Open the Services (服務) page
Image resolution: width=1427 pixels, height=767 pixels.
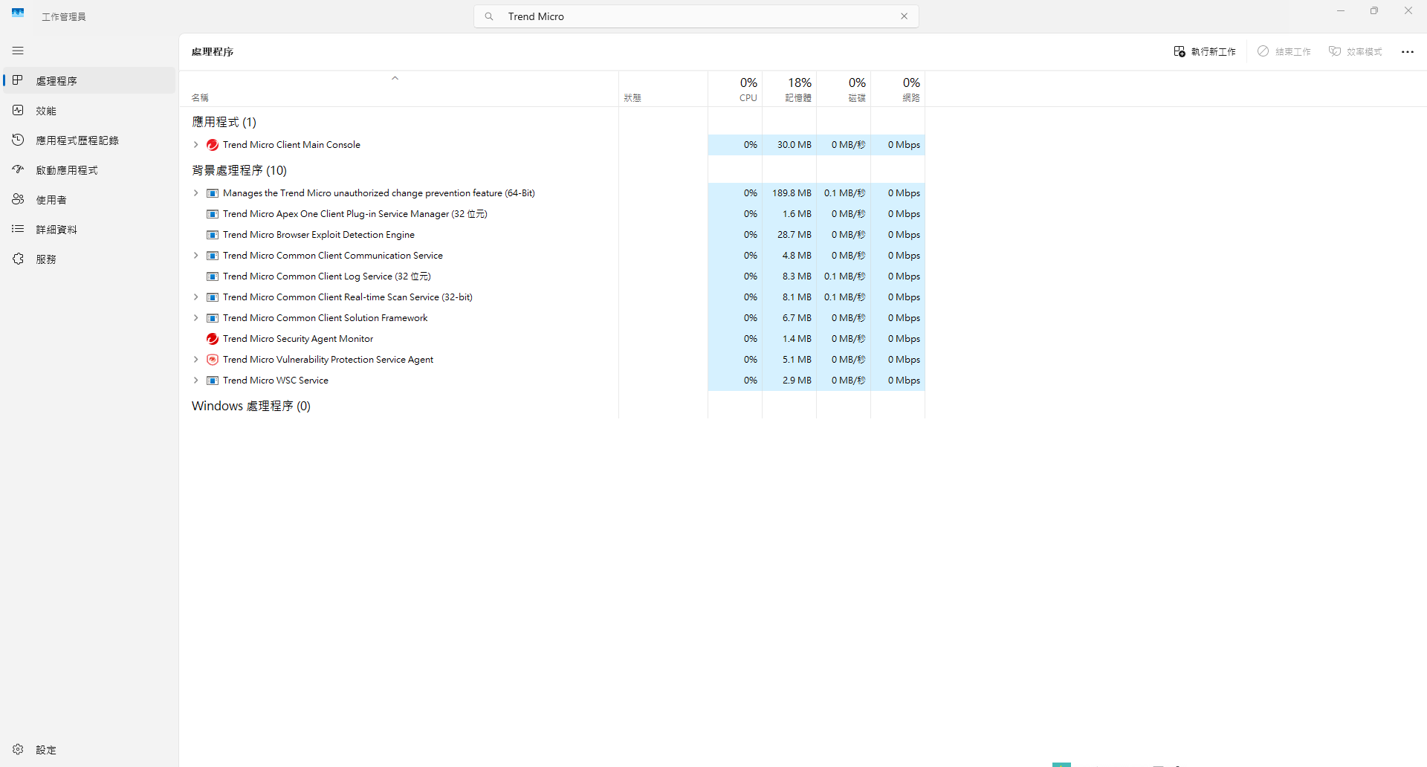pyautogui.click(x=46, y=259)
